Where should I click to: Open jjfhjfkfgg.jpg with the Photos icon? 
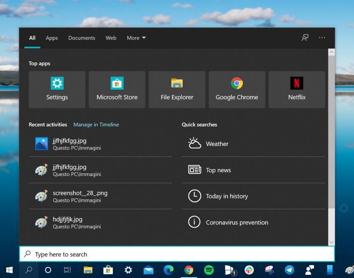pyautogui.click(x=100, y=144)
